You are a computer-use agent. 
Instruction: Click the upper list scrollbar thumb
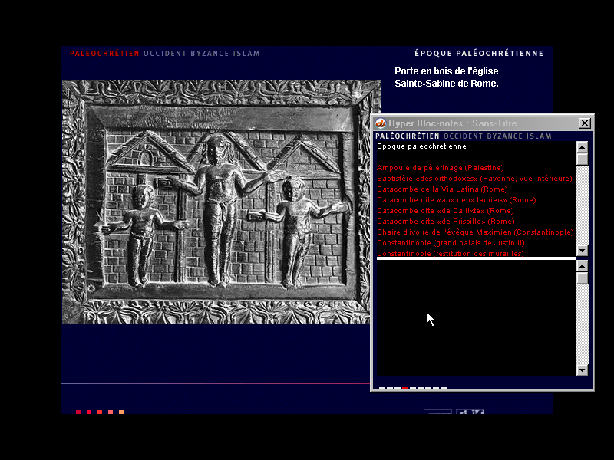[583, 159]
